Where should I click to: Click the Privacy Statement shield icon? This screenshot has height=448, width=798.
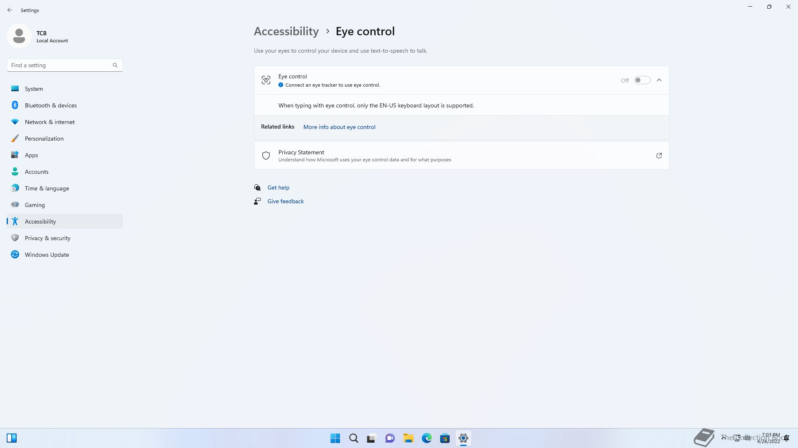pos(266,156)
